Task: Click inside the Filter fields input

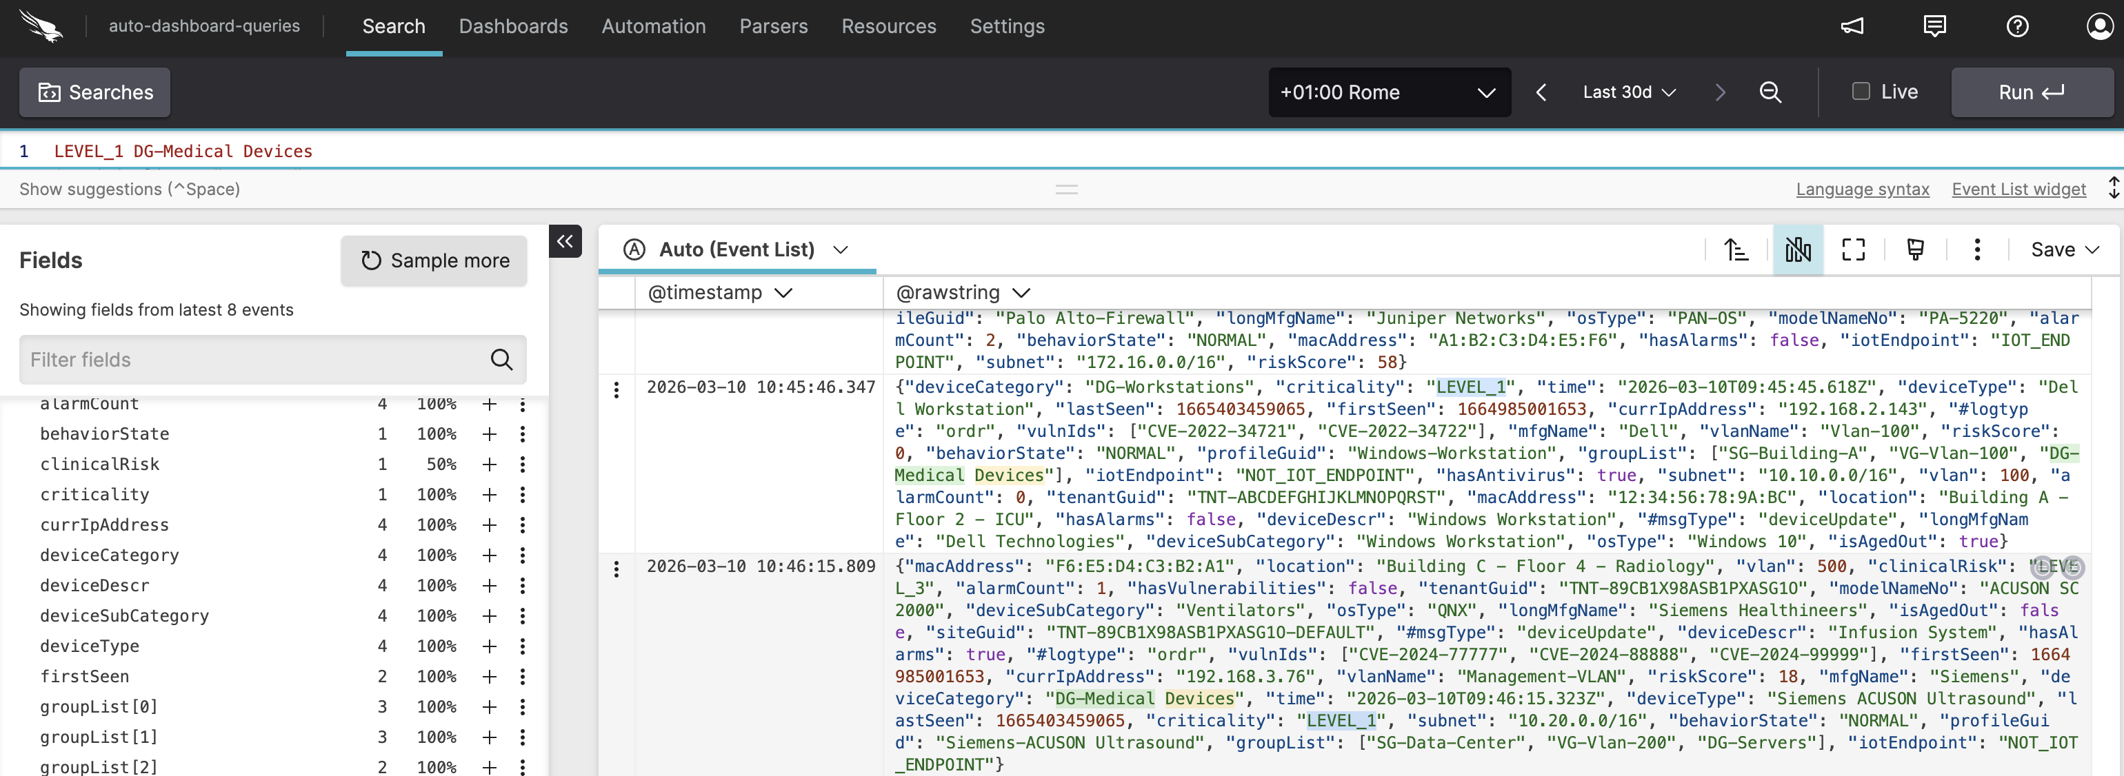Action: [248, 359]
